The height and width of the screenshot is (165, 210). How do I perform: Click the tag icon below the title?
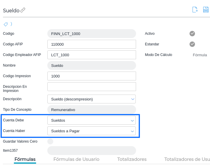click(6, 24)
